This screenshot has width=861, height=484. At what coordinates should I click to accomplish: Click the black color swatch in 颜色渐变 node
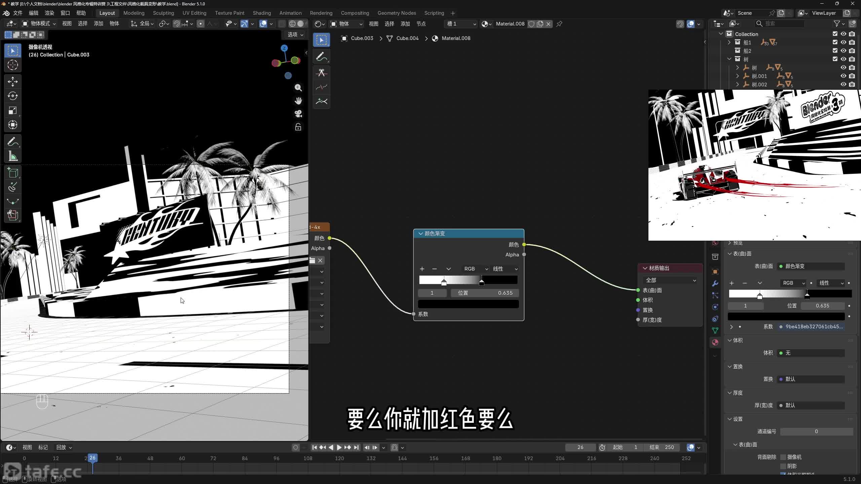coord(468,304)
